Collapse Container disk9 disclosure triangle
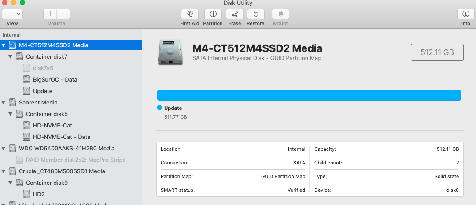Viewport: 476px width, 205px height. coord(10,183)
